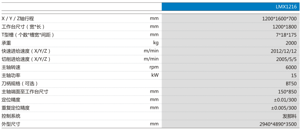This screenshot has height=131, width=301.
Task: Select the 承重 row label
Action: pyautogui.click(x=6, y=43)
